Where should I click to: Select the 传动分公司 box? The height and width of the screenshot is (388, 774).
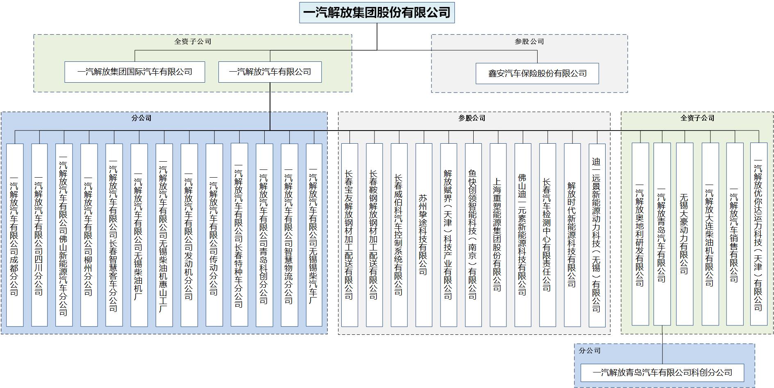point(214,235)
